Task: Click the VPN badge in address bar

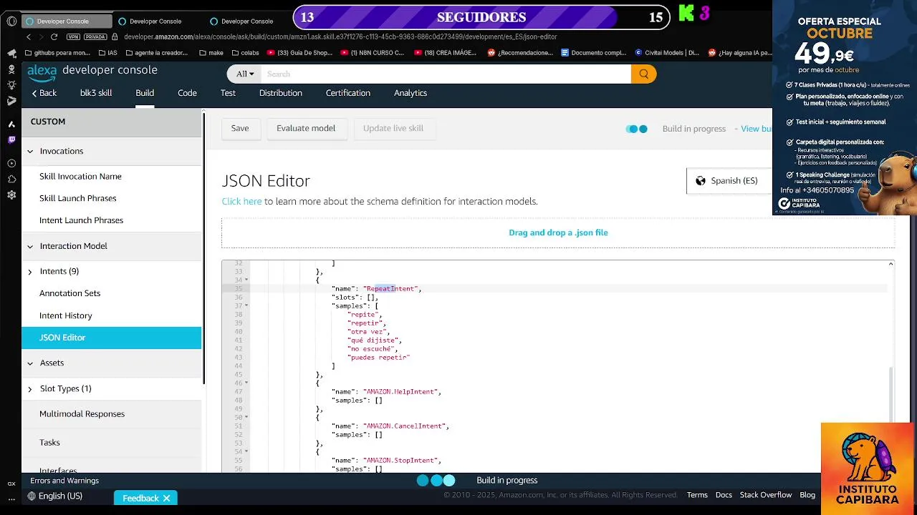Action: (73, 36)
